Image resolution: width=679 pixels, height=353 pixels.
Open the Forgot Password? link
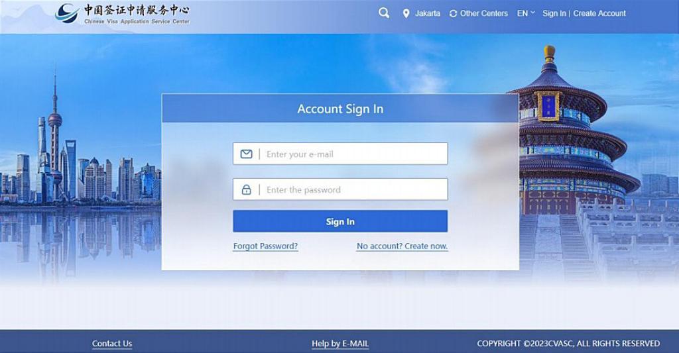[265, 246]
